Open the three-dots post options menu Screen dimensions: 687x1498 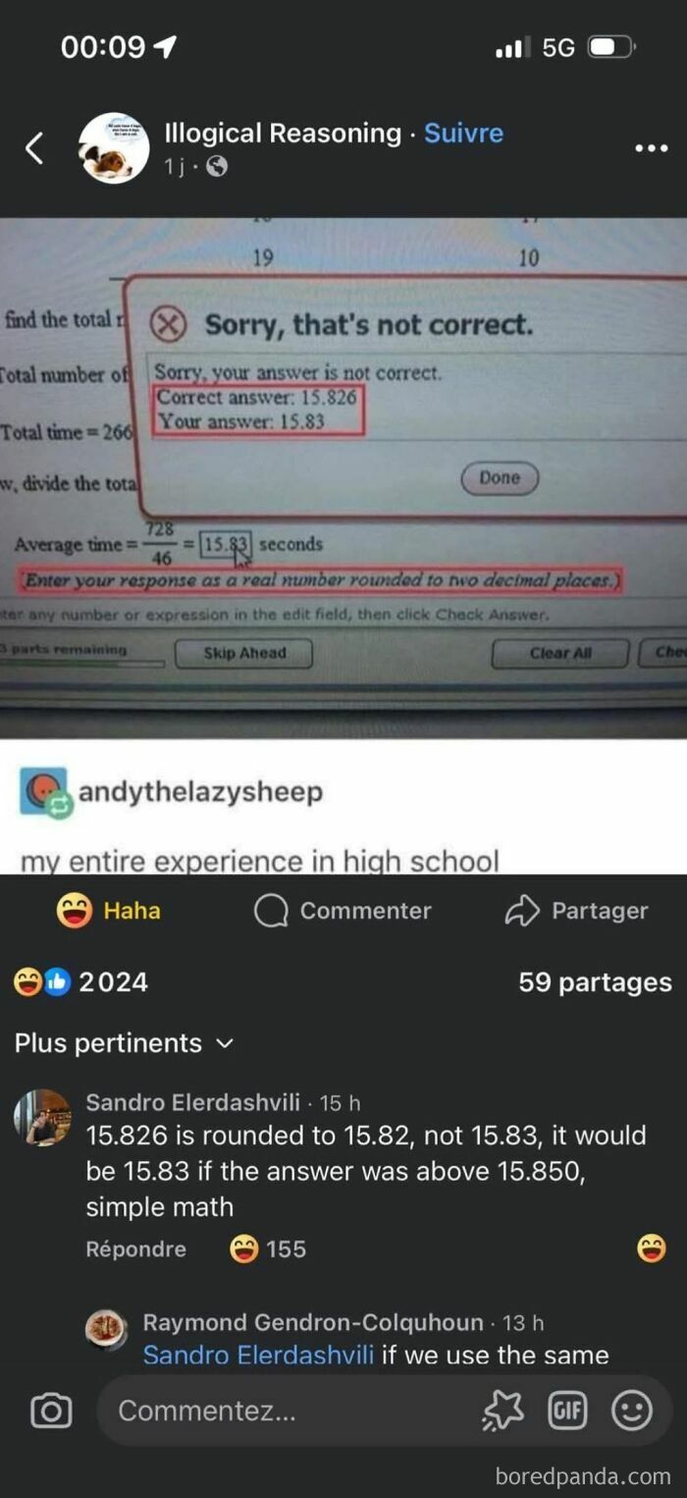pos(651,148)
